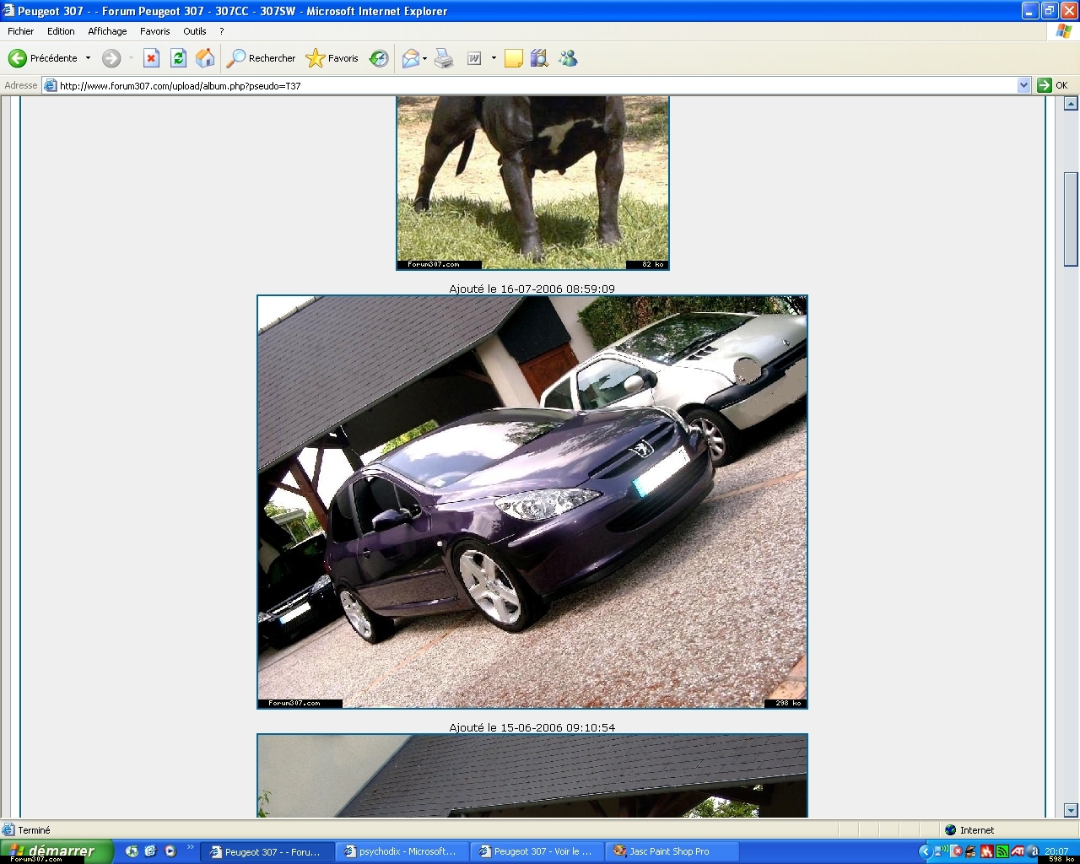Click the Précédente back arrow button
The height and width of the screenshot is (864, 1080).
point(18,58)
